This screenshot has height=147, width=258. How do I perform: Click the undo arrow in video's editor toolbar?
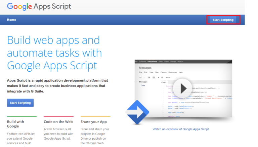pyautogui.click(x=140, y=77)
